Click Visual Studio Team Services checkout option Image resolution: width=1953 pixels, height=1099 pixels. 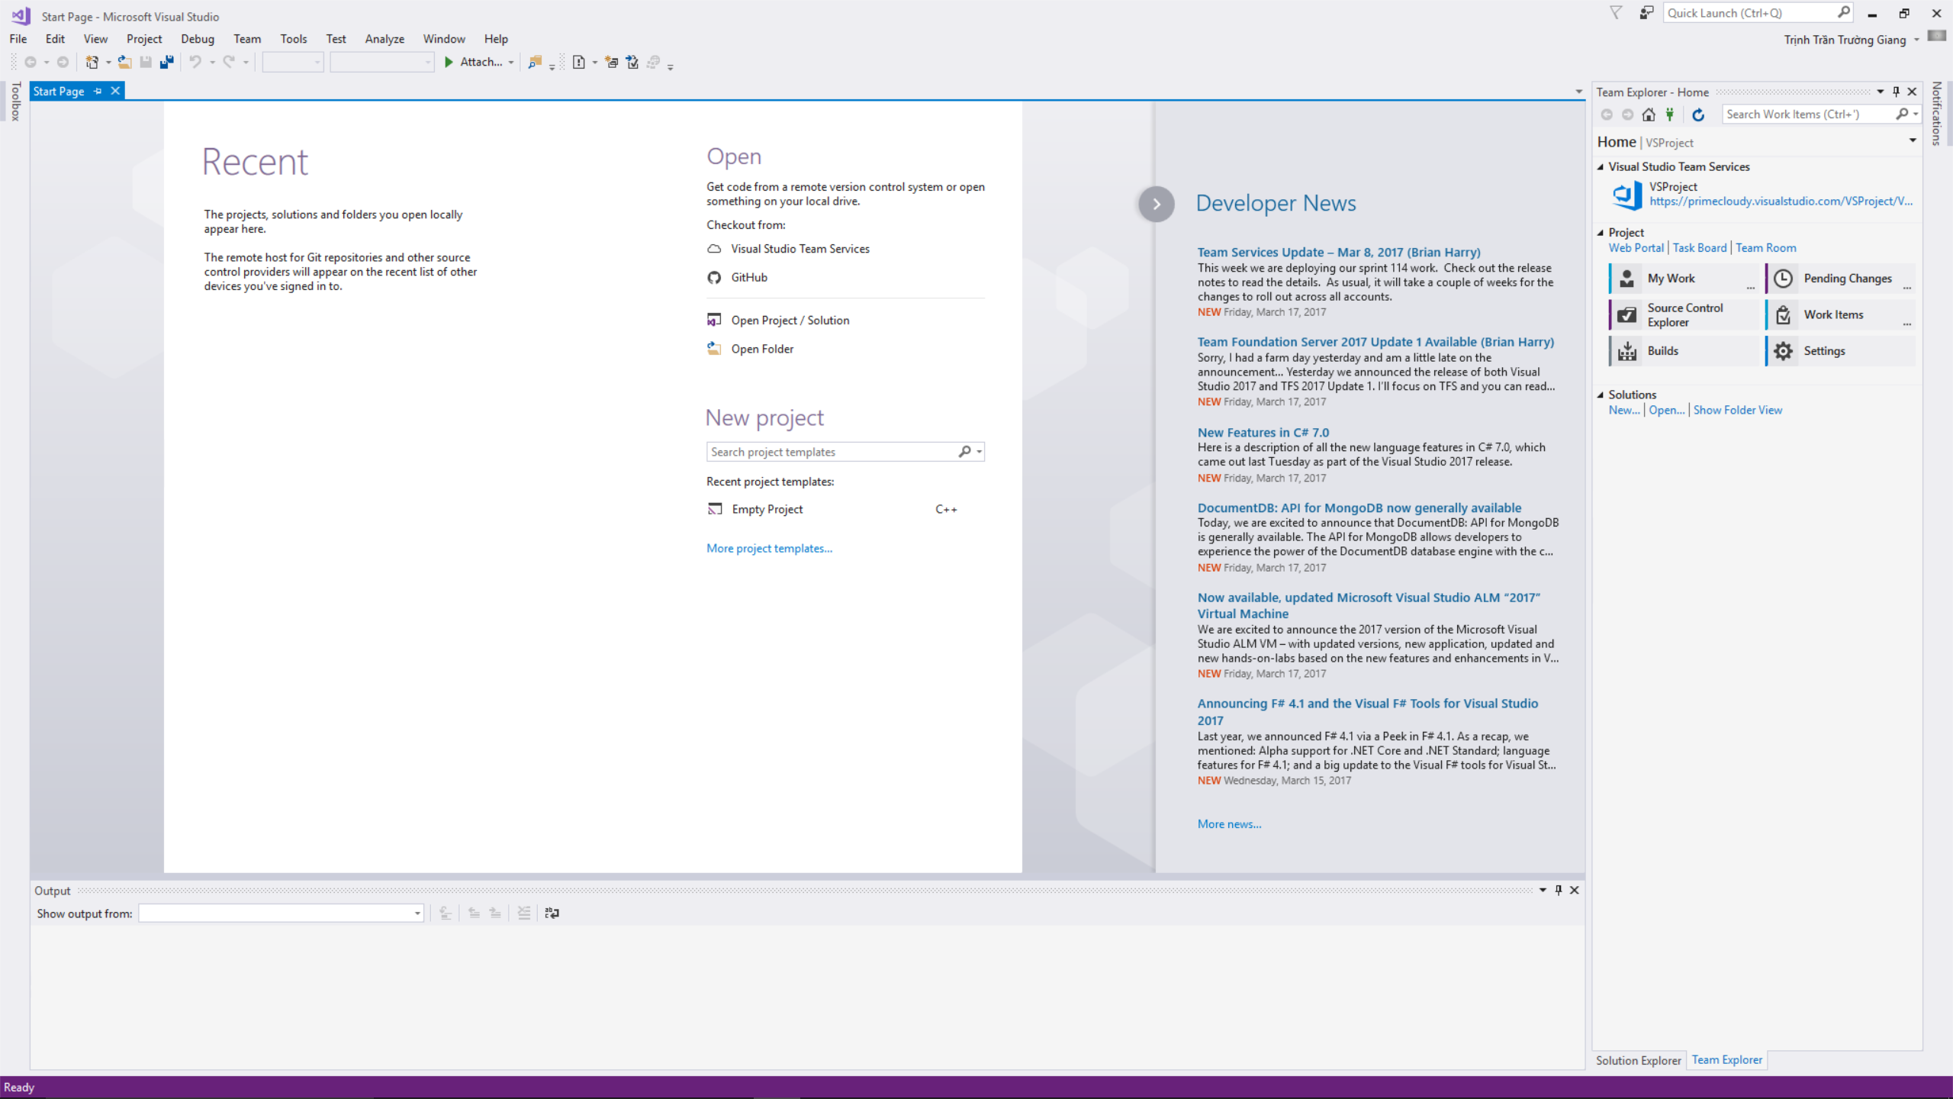coord(788,249)
